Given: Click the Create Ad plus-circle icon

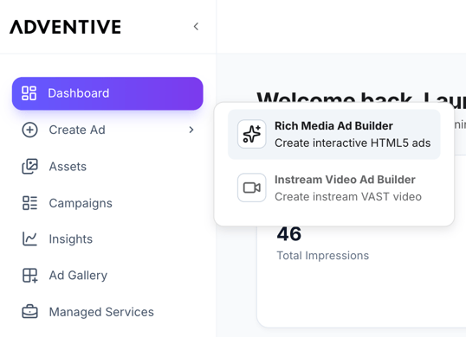Looking at the screenshot, I should [x=29, y=130].
